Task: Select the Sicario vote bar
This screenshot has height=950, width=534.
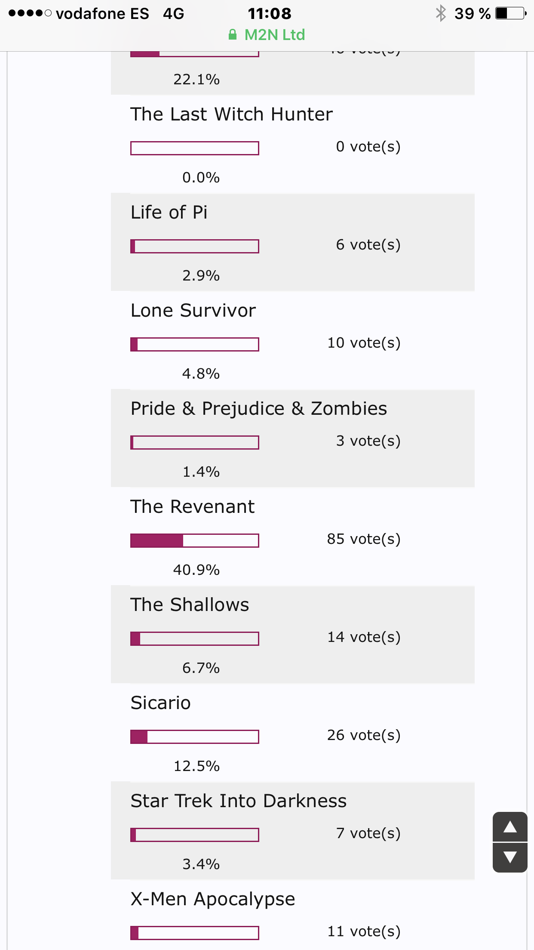Action: pos(195,737)
